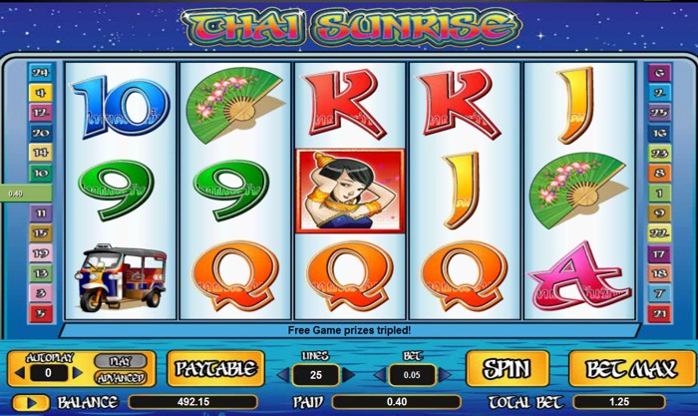Click the blue 10 symbol on first reel

tap(119, 106)
